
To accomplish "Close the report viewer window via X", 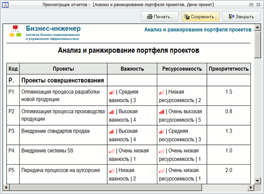I will [258, 4].
